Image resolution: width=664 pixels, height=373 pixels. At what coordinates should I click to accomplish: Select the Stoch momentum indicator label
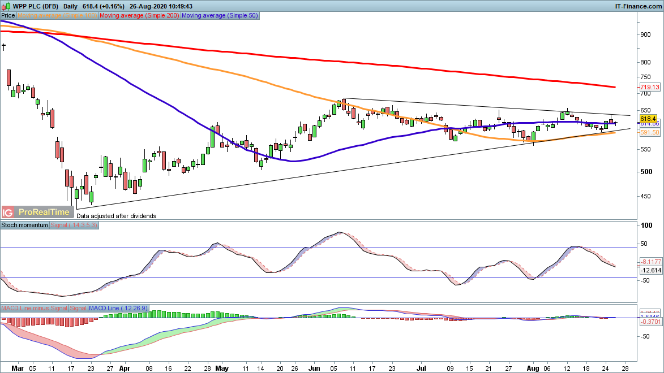pyautogui.click(x=25, y=225)
